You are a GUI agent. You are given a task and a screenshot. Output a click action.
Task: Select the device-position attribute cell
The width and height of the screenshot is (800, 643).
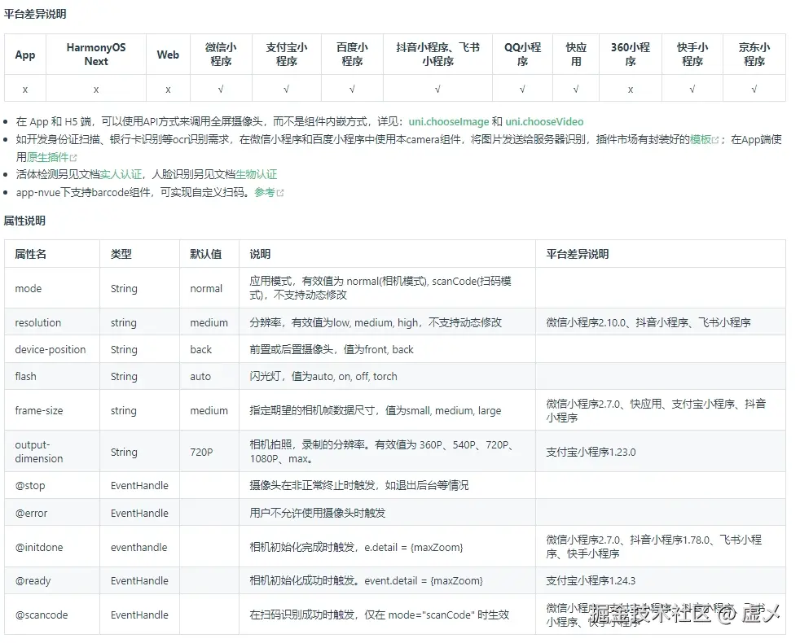click(50, 349)
